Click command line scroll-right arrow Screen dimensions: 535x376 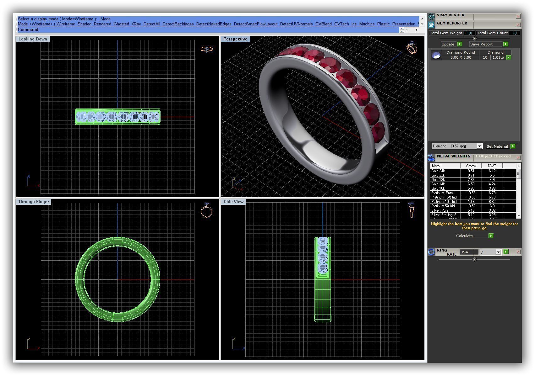(417, 30)
